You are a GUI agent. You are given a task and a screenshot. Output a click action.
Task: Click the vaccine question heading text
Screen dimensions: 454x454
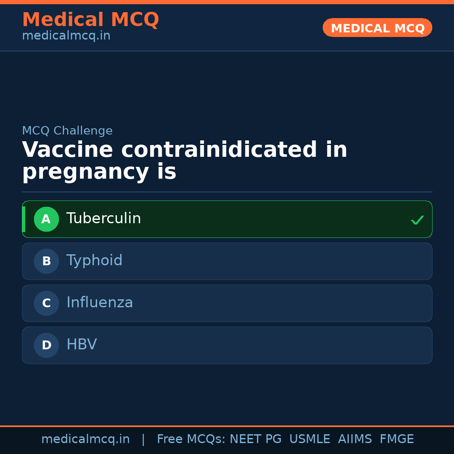[185, 161]
